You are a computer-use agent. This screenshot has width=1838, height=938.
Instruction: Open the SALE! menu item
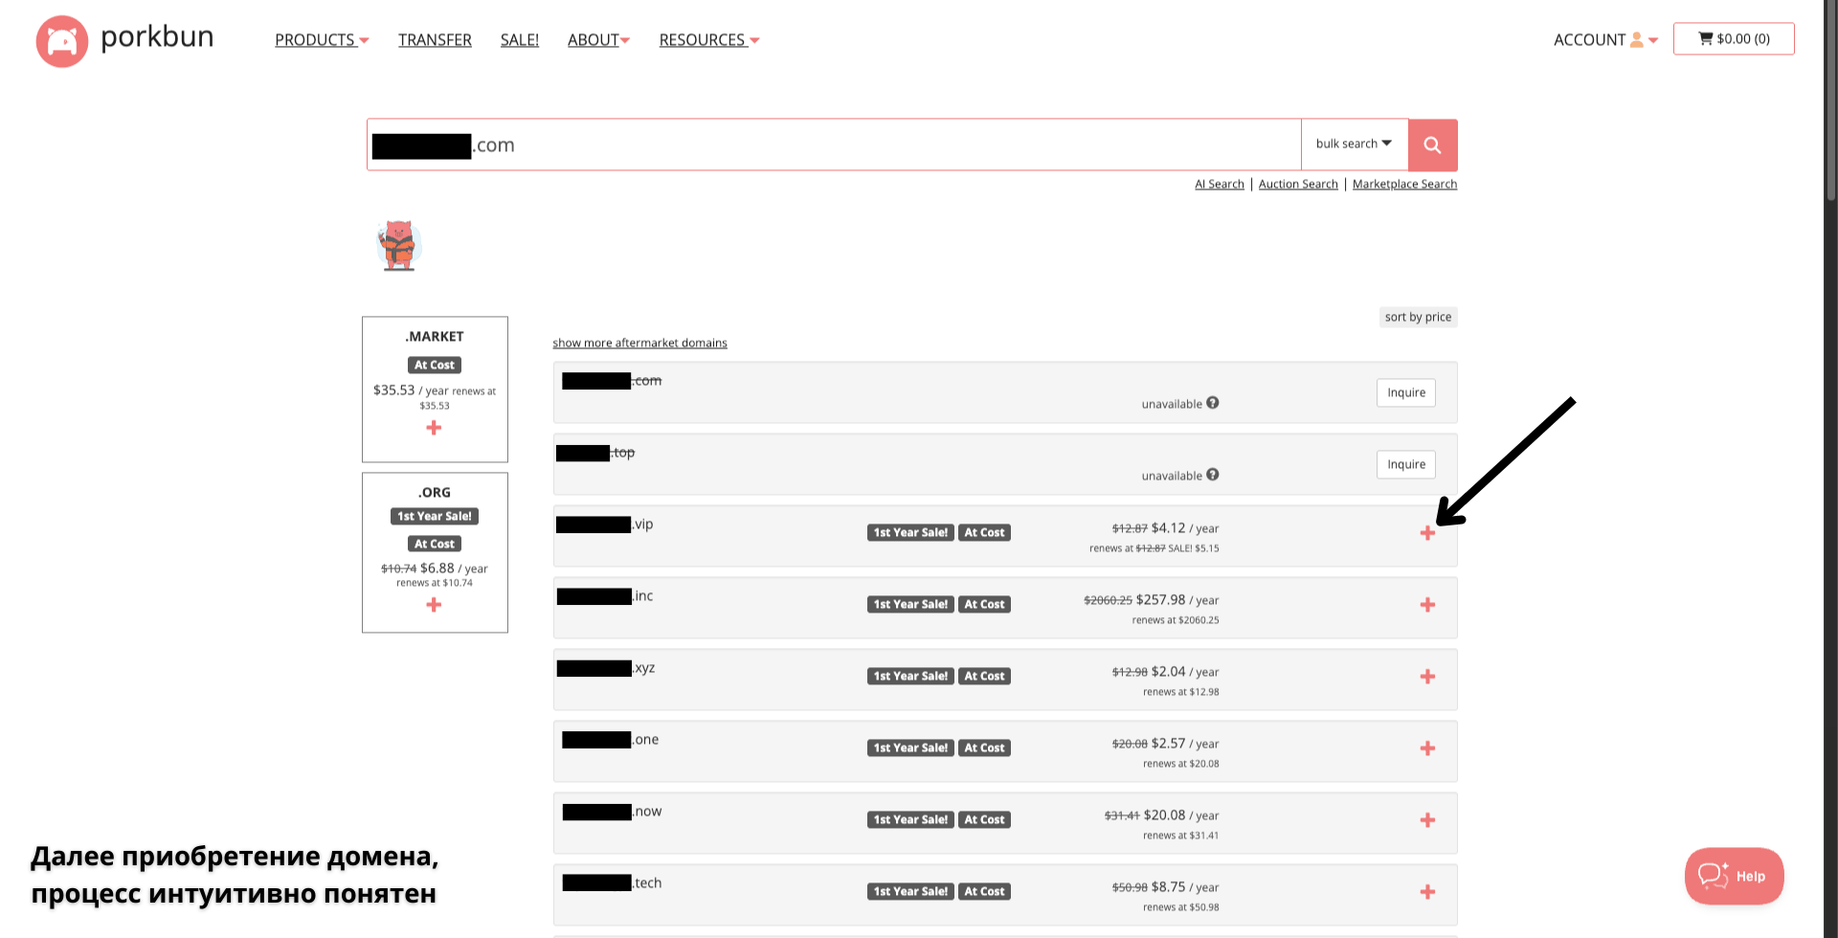(520, 40)
